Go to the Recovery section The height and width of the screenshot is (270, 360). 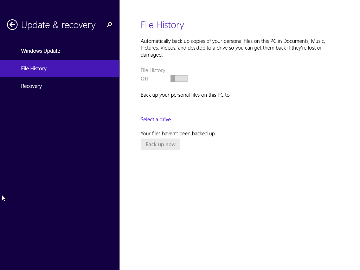pyautogui.click(x=31, y=86)
